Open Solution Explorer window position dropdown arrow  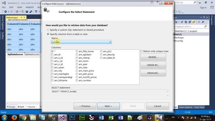tap(201, 17)
